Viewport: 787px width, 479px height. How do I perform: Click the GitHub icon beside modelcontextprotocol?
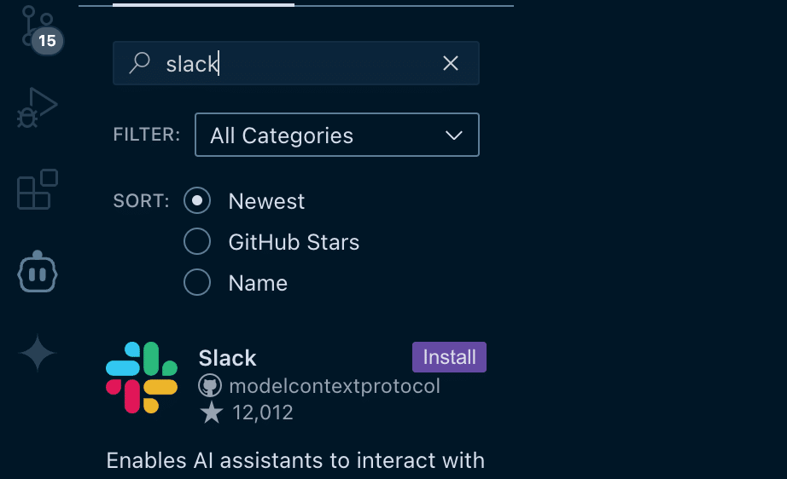click(210, 386)
